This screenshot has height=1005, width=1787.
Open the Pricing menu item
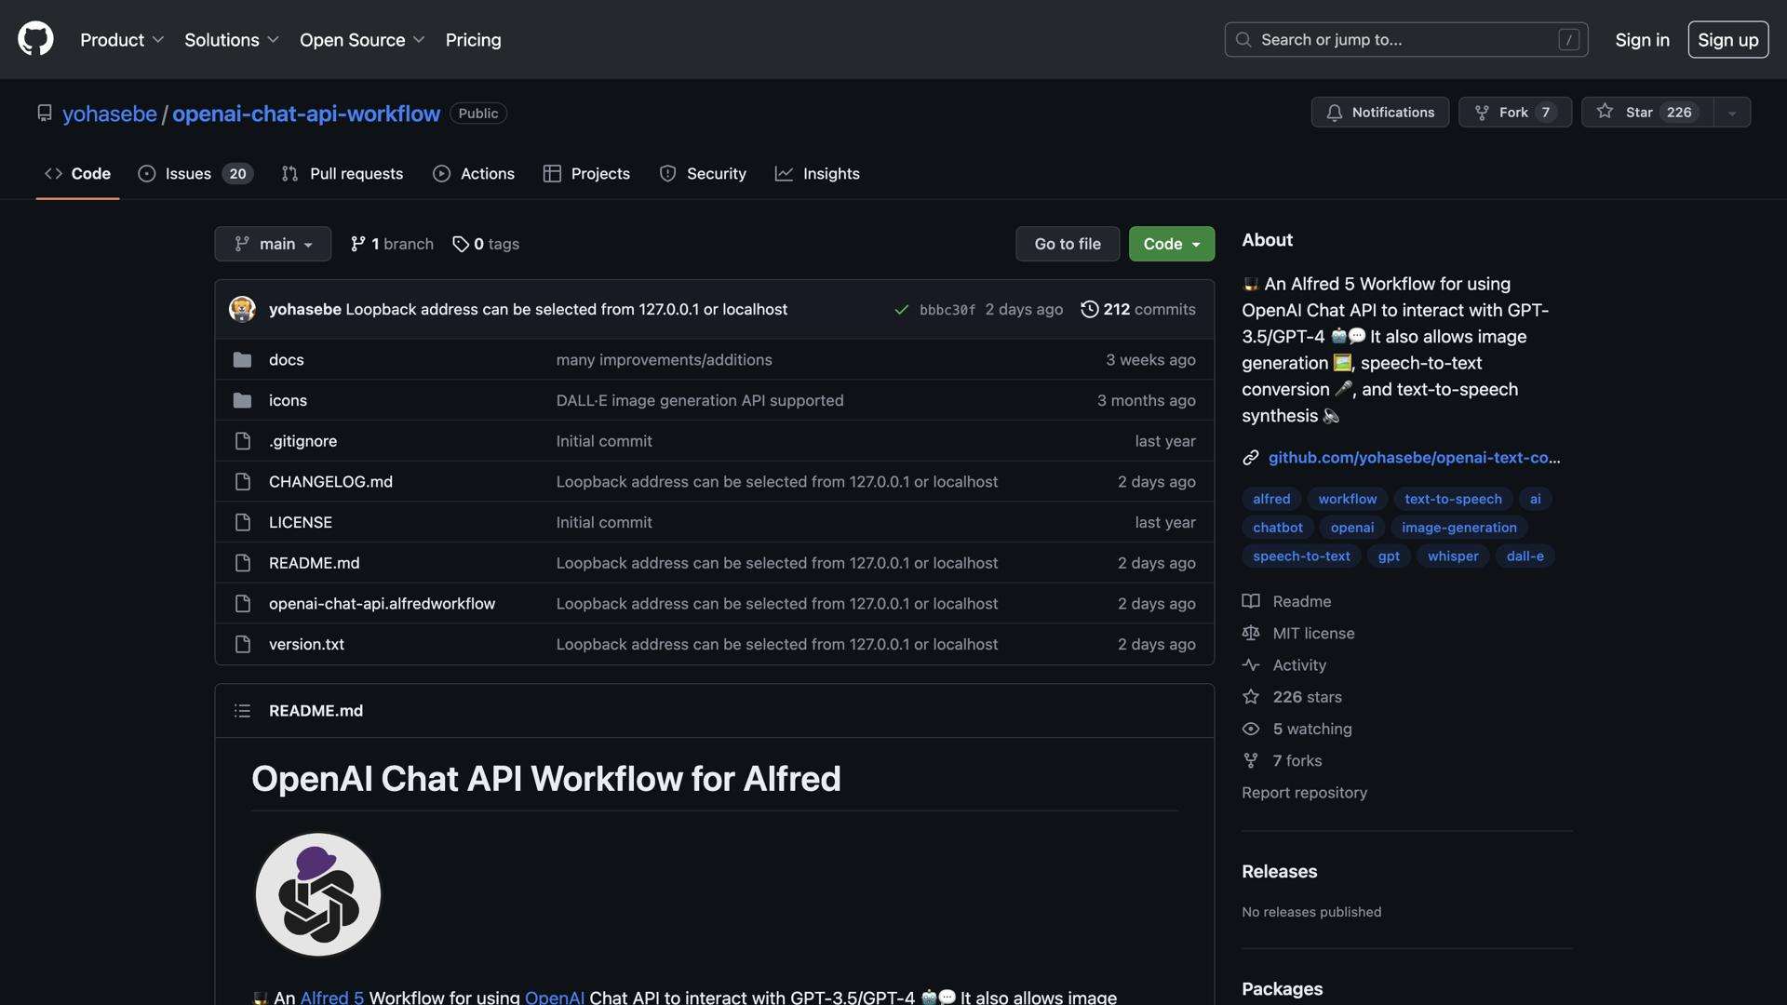(473, 40)
